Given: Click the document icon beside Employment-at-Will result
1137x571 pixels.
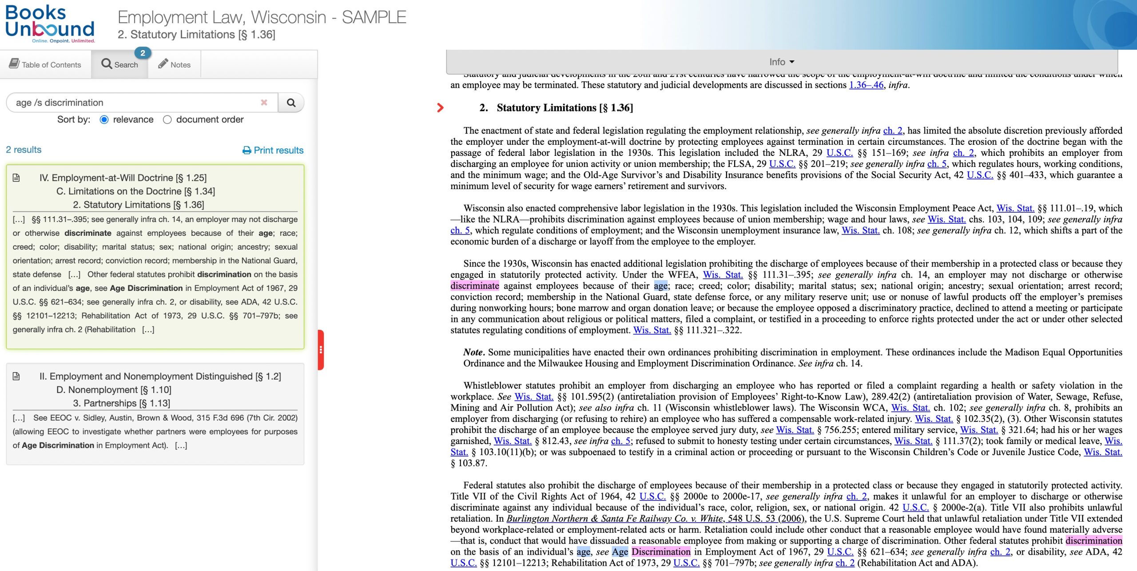Looking at the screenshot, I should (16, 178).
